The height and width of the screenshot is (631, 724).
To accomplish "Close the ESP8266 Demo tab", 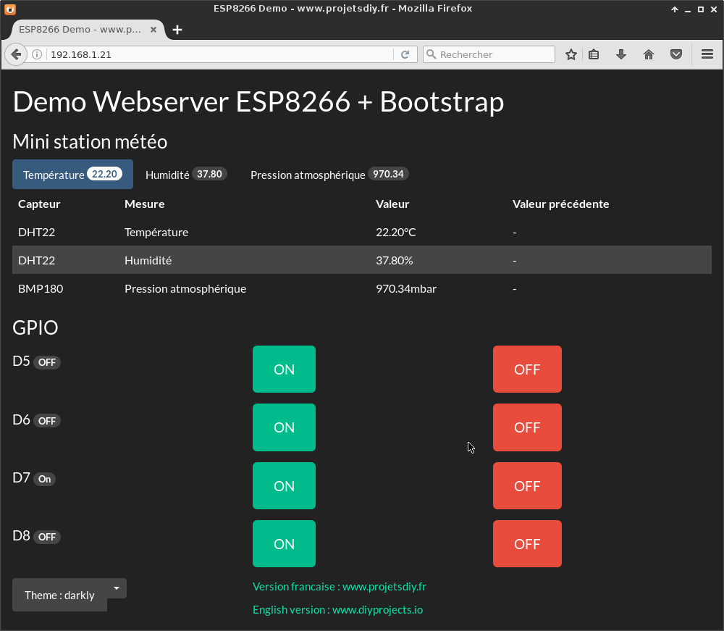I will tap(153, 30).
